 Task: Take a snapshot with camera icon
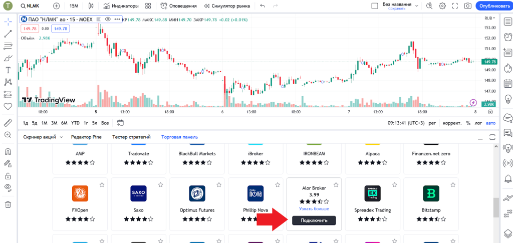[x=468, y=6]
